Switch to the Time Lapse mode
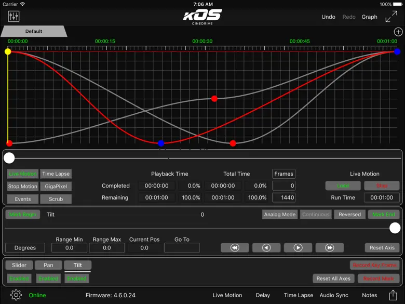This screenshot has width=405, height=304. pyautogui.click(x=56, y=174)
